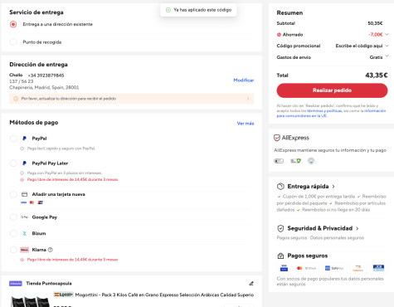Click the info icon under PayPal Pay Later
This screenshot has width=394, height=307.
click(22, 173)
